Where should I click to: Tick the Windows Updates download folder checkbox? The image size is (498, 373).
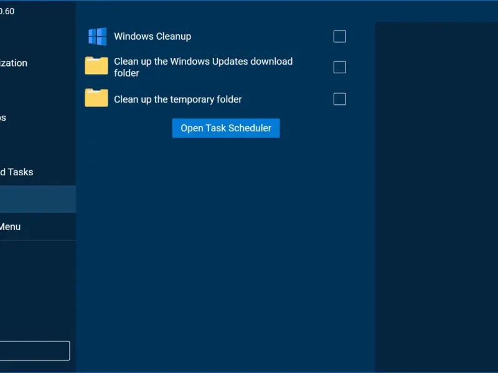click(x=339, y=67)
